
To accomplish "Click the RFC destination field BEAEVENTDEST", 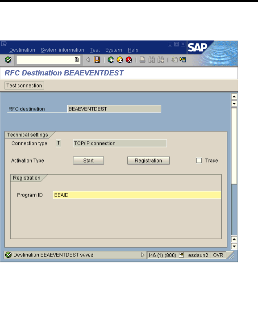I will [114, 109].
